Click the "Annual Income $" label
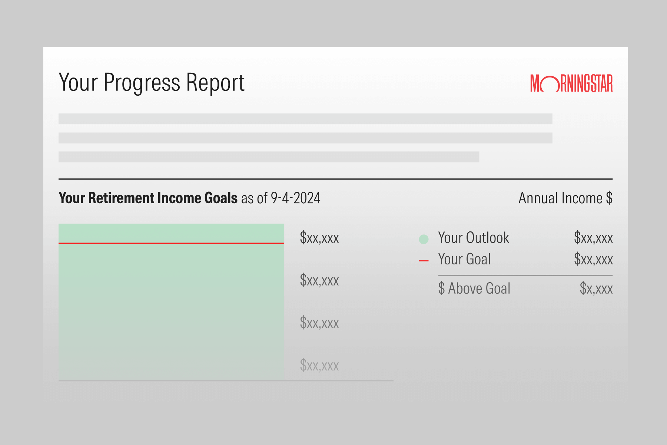 [565, 198]
